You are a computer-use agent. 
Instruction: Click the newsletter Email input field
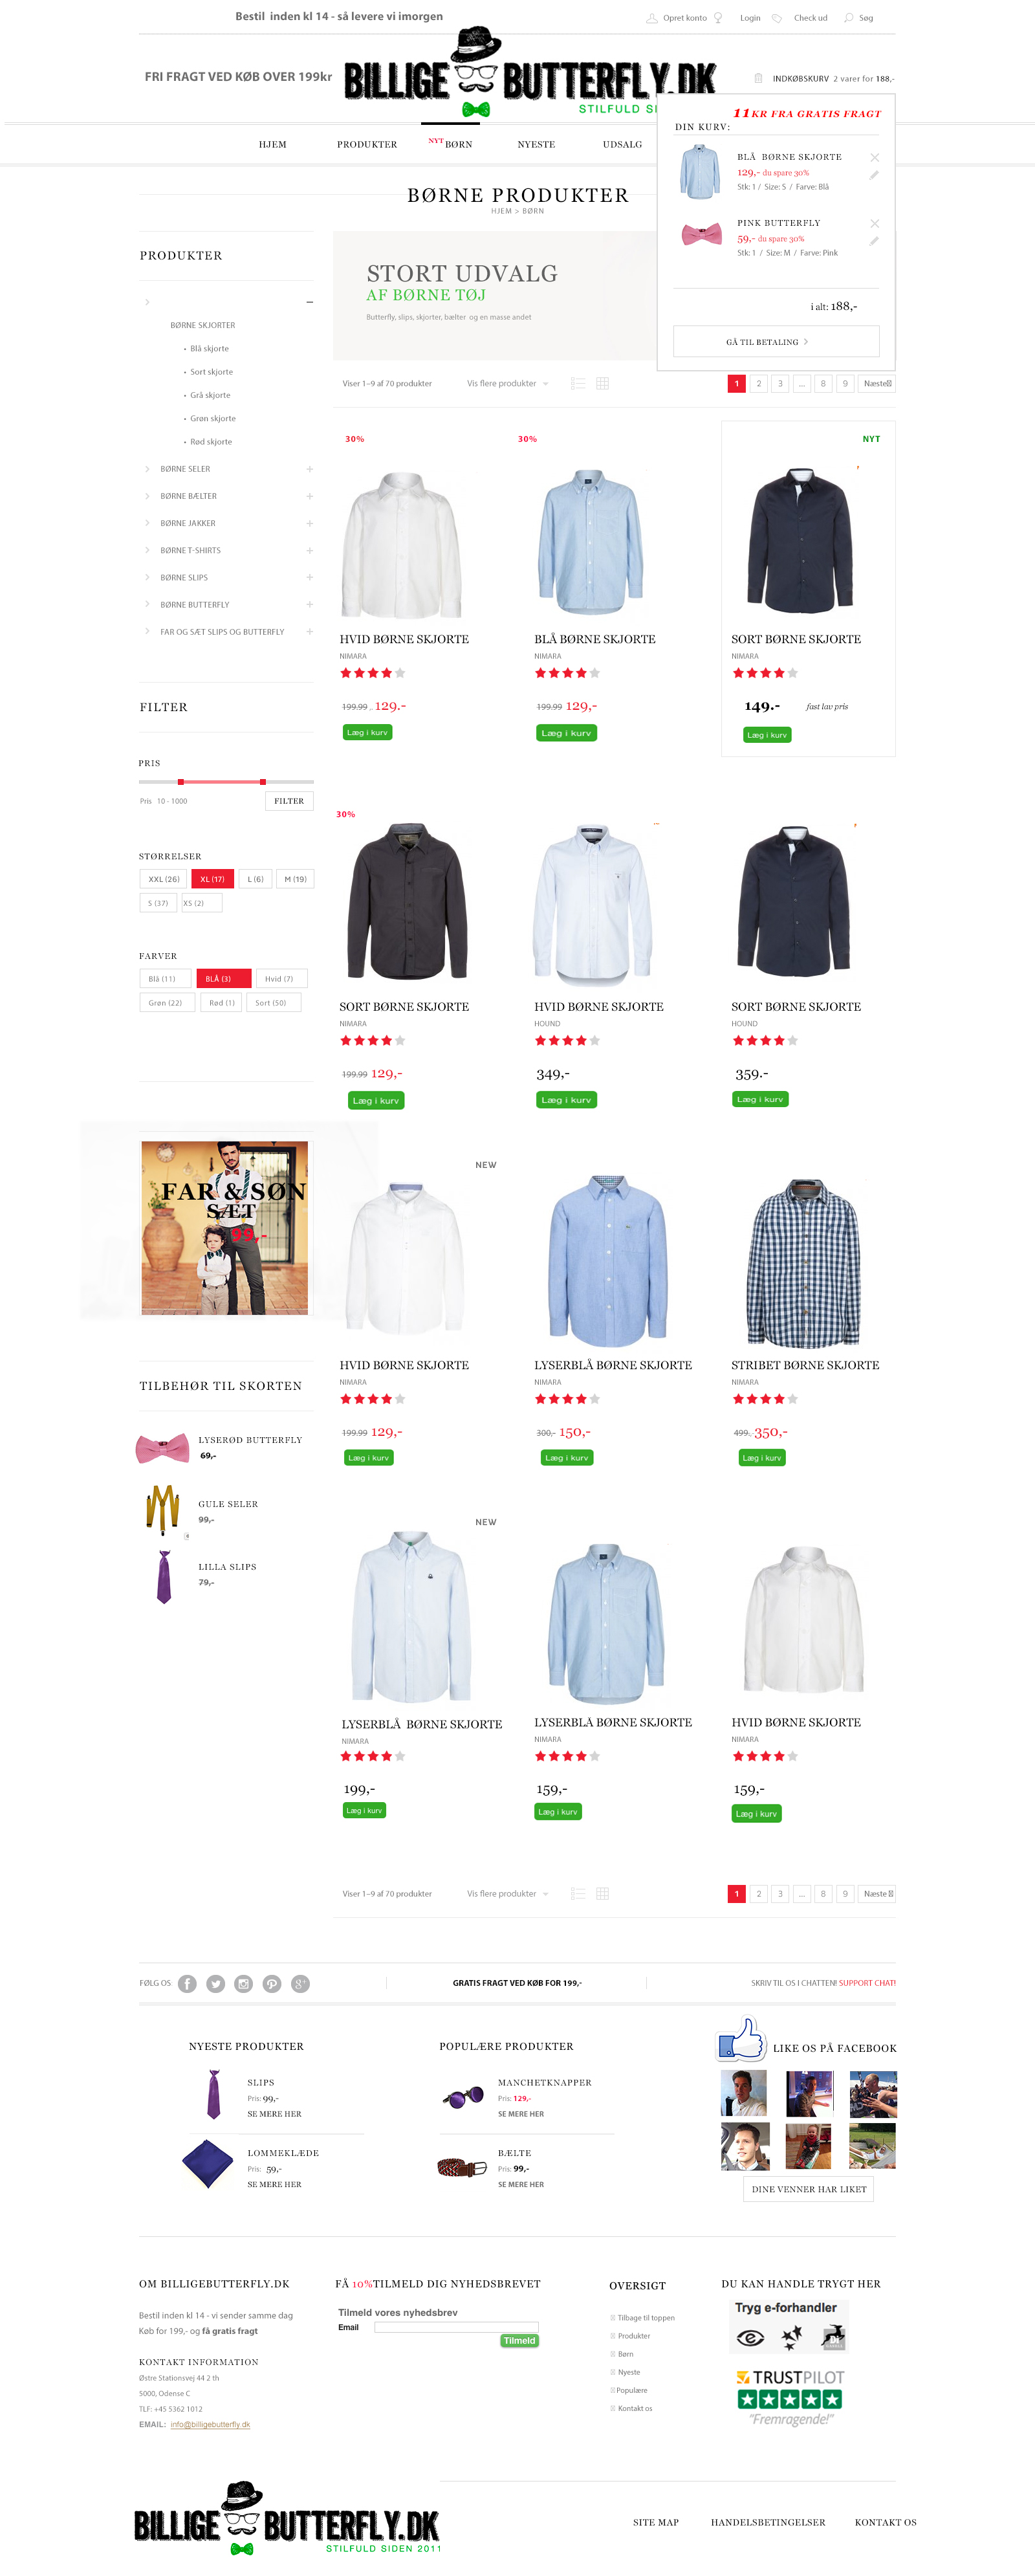coord(456,2327)
